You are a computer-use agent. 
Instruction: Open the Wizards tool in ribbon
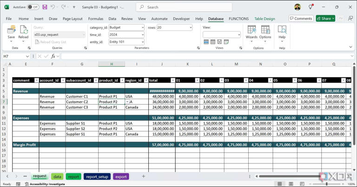pos(251,32)
